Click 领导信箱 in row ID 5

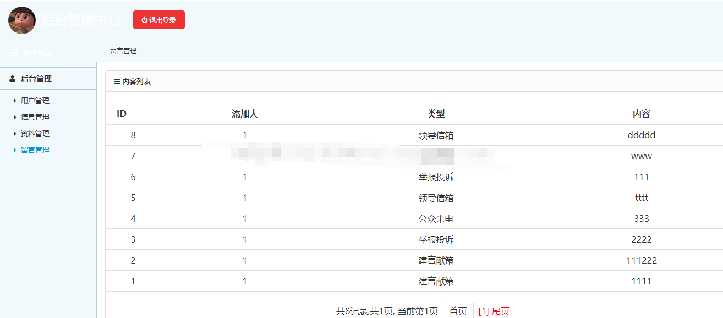pos(436,198)
